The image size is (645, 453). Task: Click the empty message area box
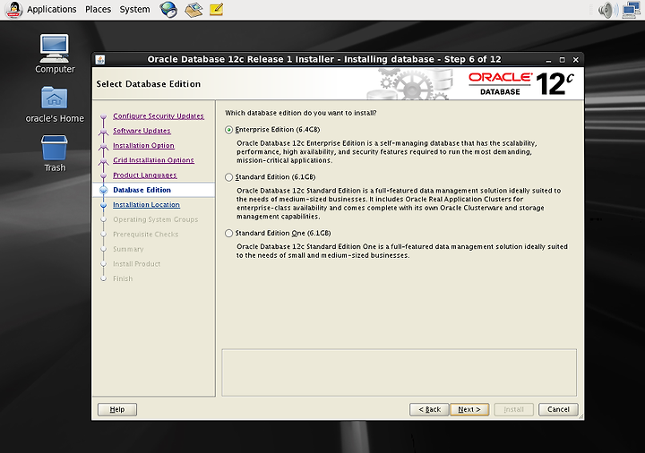[x=399, y=372]
